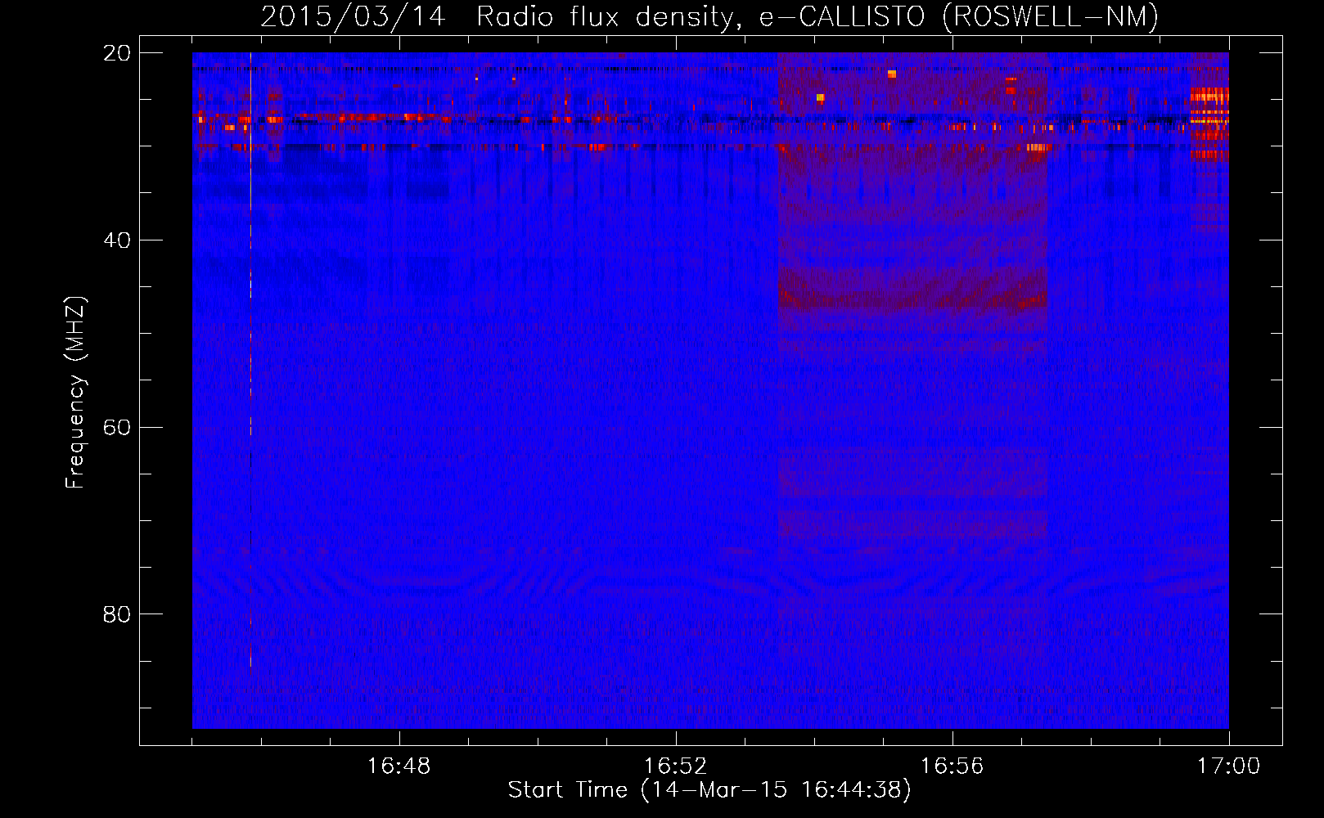The width and height of the screenshot is (1324, 818).
Task: Click the 60 frequency tick label
Action: 117,427
